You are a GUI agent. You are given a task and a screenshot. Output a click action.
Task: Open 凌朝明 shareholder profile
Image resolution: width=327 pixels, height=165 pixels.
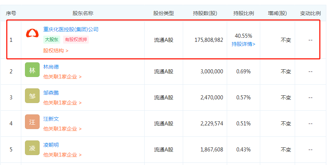(x=51, y=145)
